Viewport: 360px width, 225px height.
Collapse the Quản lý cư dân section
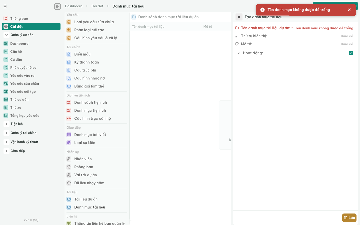[x=7, y=35]
